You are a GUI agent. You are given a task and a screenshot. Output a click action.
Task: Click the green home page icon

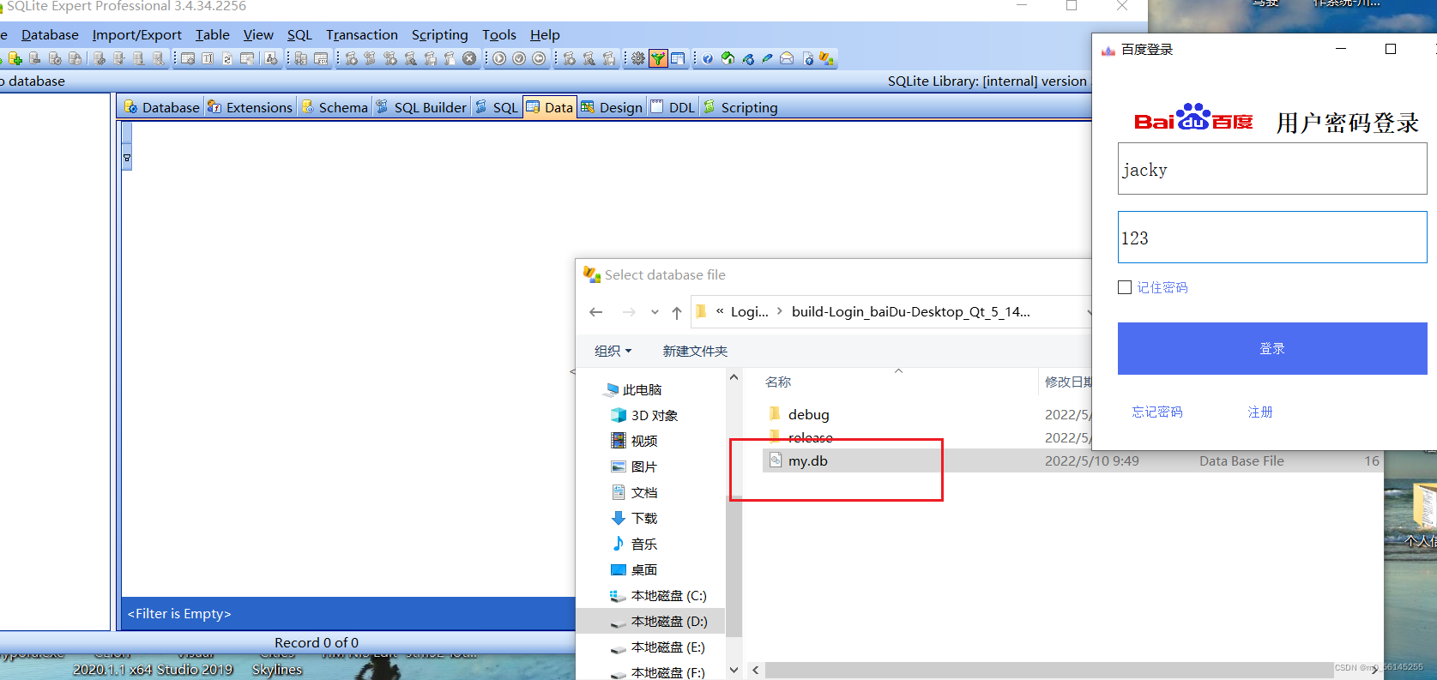pyautogui.click(x=728, y=58)
